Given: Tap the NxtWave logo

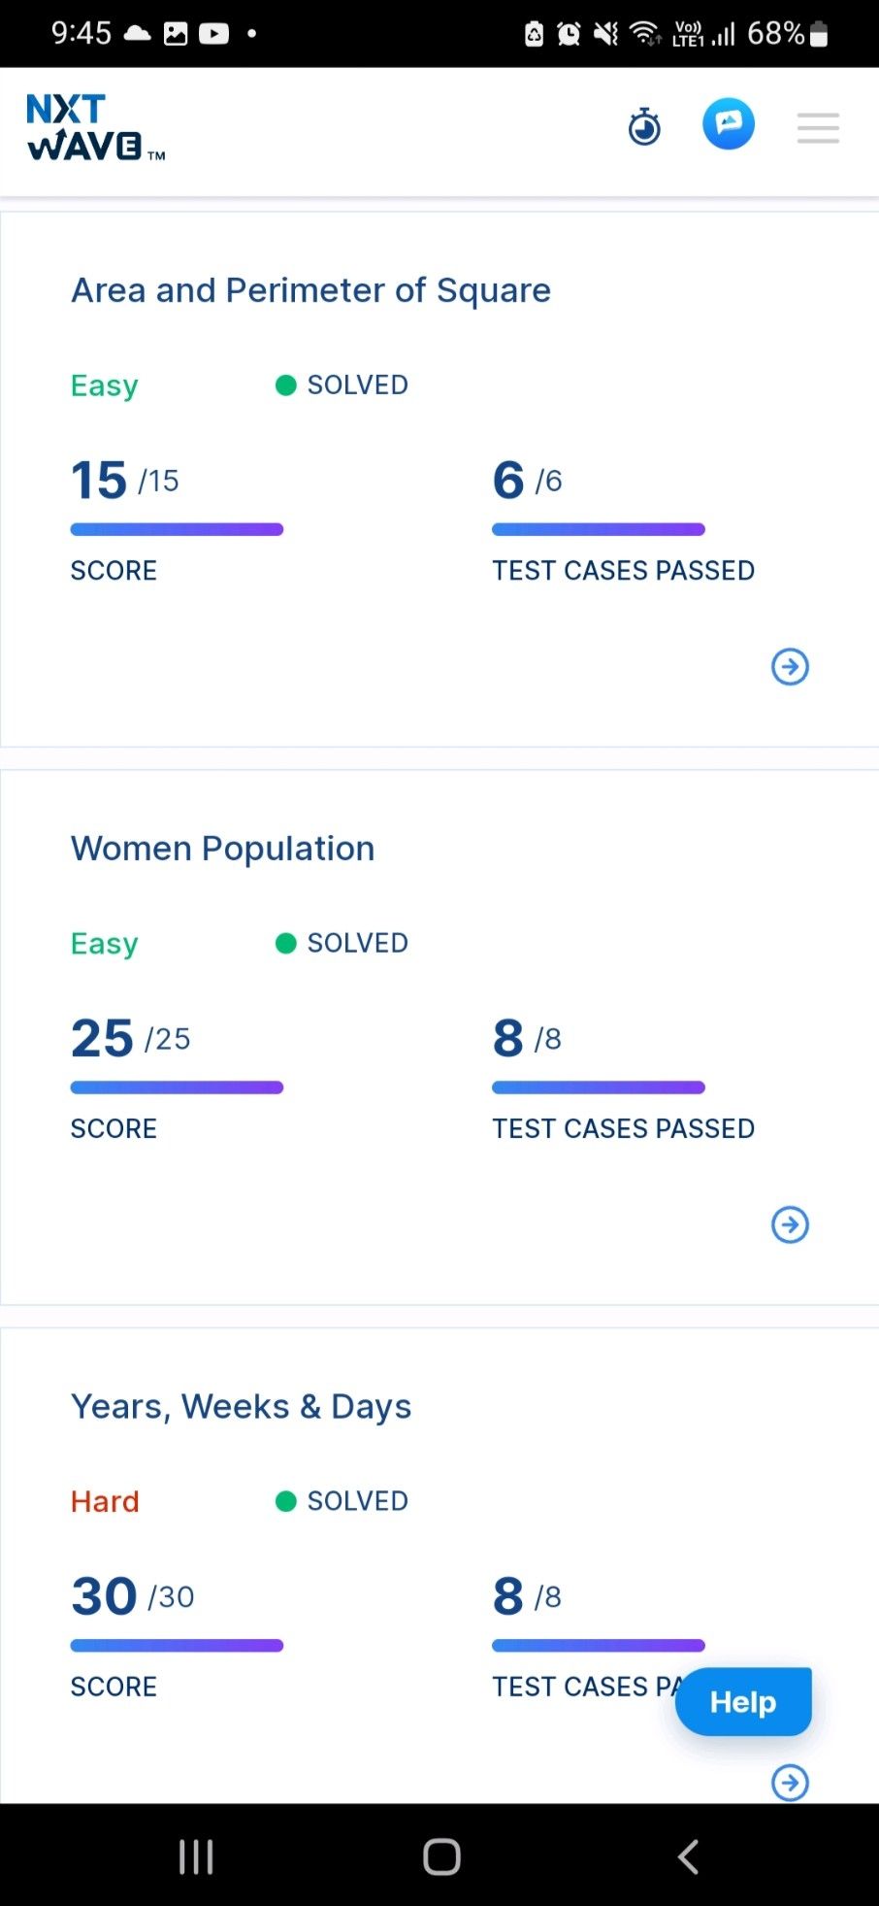Looking at the screenshot, I should coord(96,127).
